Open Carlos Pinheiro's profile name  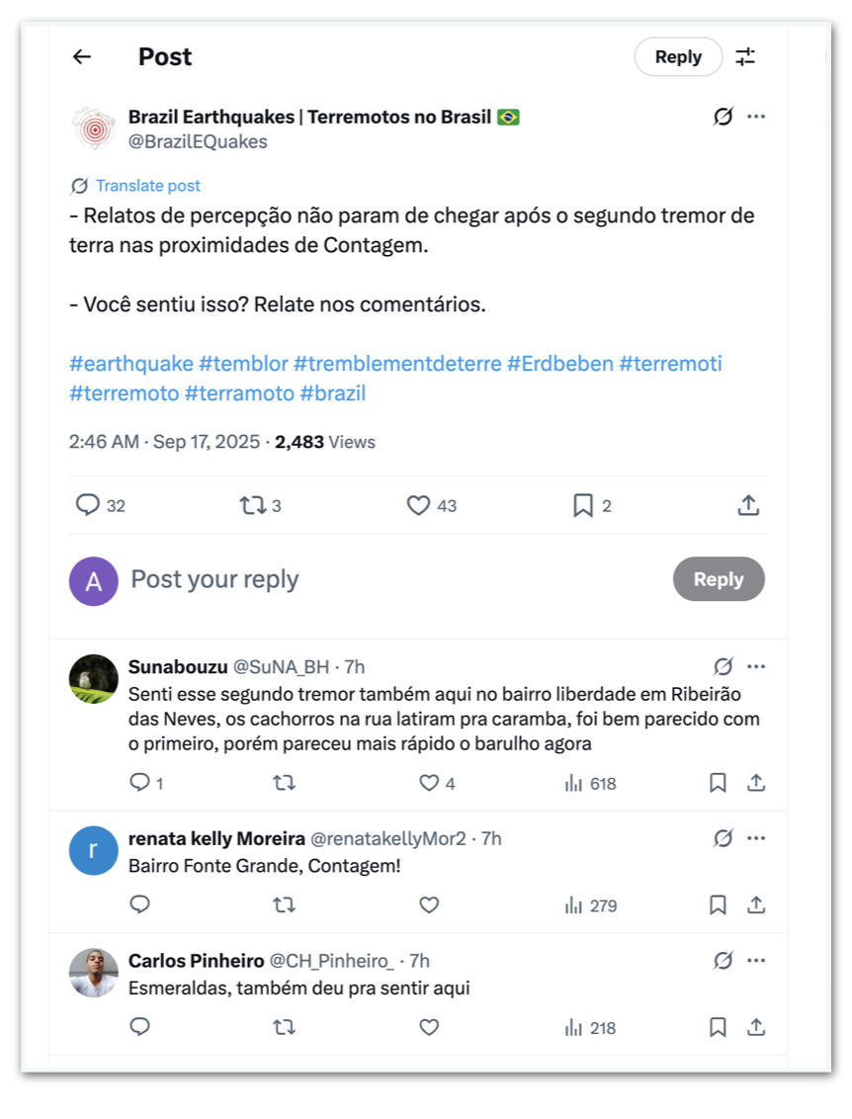pos(196,961)
